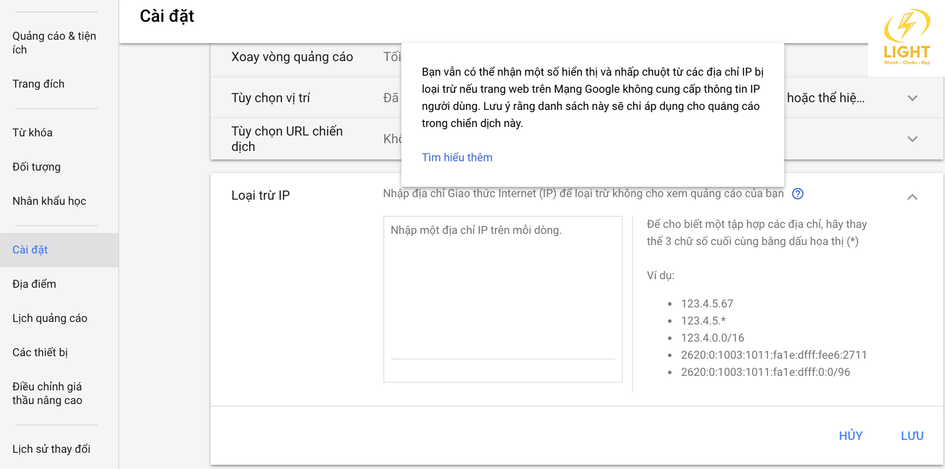
Task: Open Quảng cáo & tiện ích in sidebar
Action: tap(54, 43)
